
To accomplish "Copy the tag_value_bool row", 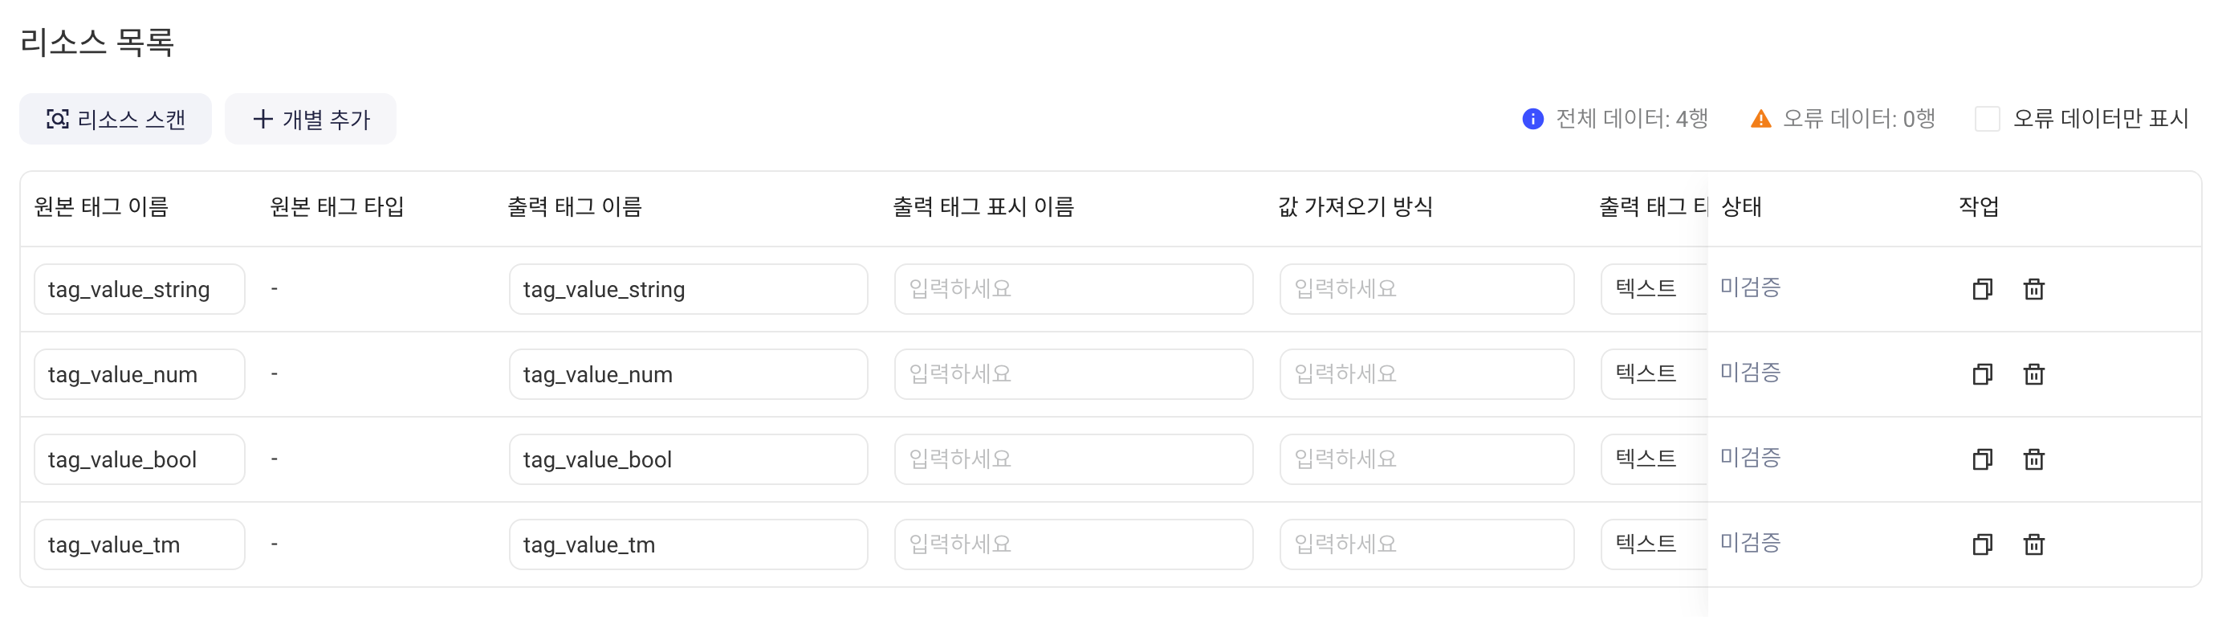I will (x=1981, y=459).
